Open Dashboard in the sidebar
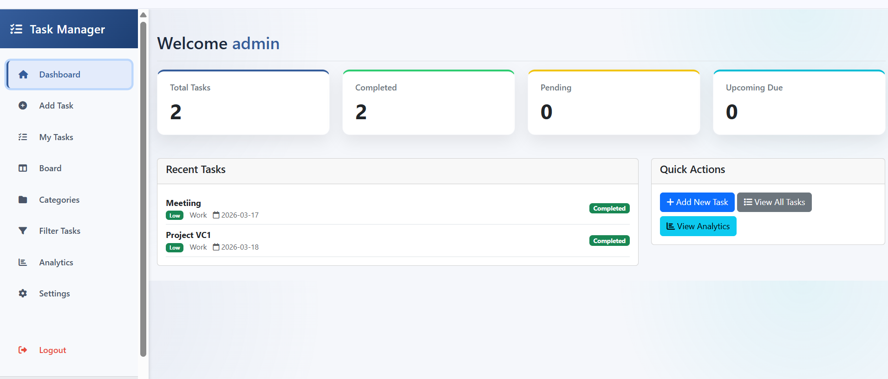888x379 pixels. tap(69, 75)
